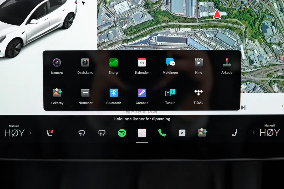Open the green phone app
Viewport: 284px width, 189px height.
click(x=162, y=133)
